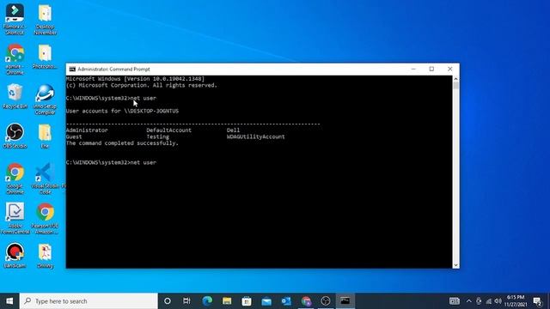The width and height of the screenshot is (550, 309).
Task: Open the Chrome profile shortcut below Filmora
Action: click(15, 59)
